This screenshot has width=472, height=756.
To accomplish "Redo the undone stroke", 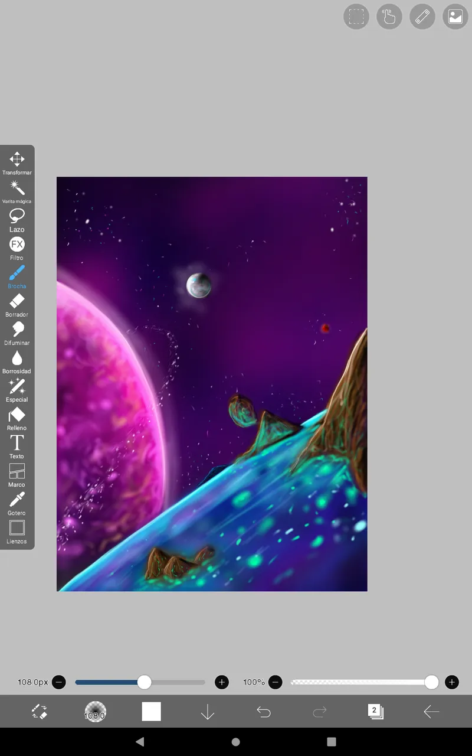I will [319, 712].
